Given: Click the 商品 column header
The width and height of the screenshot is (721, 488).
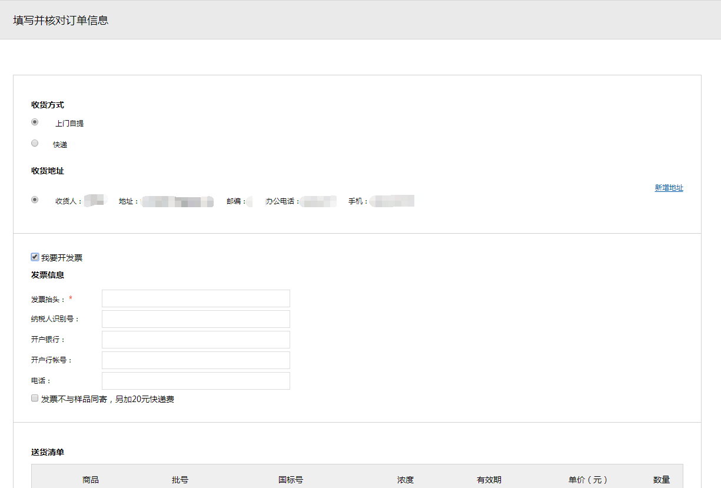Looking at the screenshot, I should point(91,480).
